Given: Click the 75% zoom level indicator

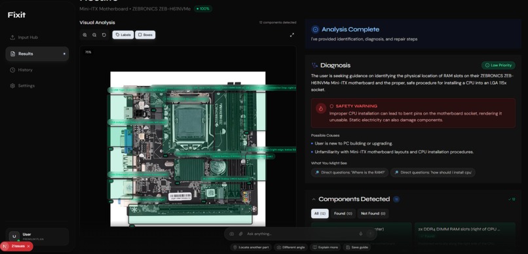Looking at the screenshot, I should pyautogui.click(x=88, y=52).
